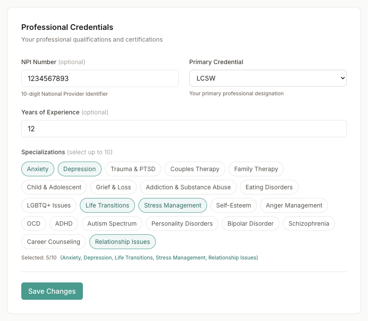Image resolution: width=368 pixels, height=321 pixels.
Task: Choose the Schizophrenia chip
Action: (x=309, y=224)
